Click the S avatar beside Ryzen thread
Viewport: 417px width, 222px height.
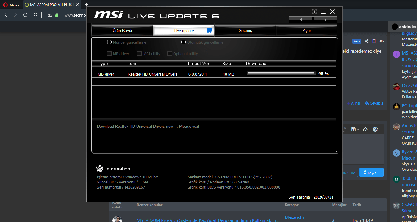point(396,153)
